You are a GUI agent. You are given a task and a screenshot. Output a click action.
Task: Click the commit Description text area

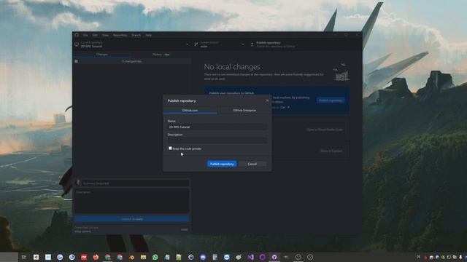click(132, 201)
